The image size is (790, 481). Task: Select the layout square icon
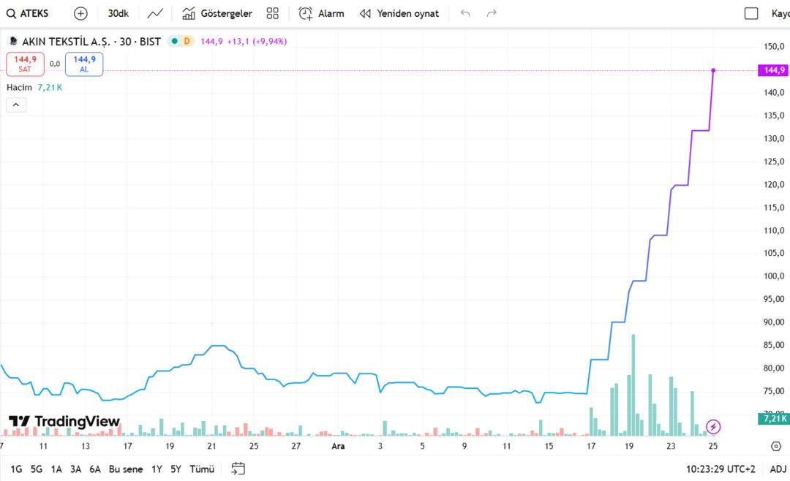coord(751,13)
